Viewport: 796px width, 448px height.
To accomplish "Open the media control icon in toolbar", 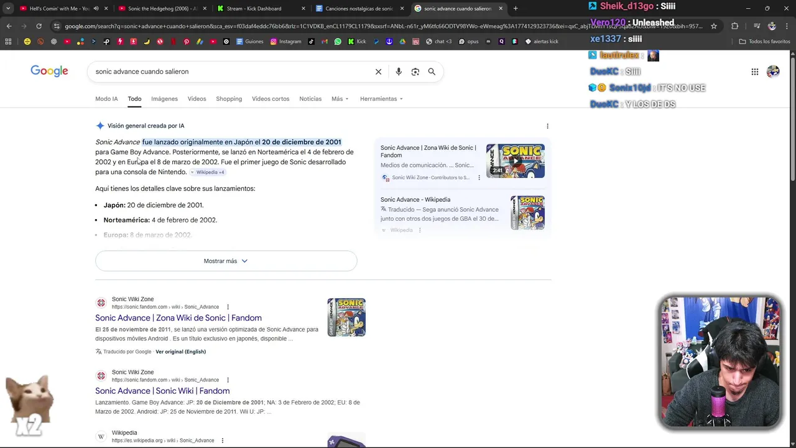I will coord(757,26).
